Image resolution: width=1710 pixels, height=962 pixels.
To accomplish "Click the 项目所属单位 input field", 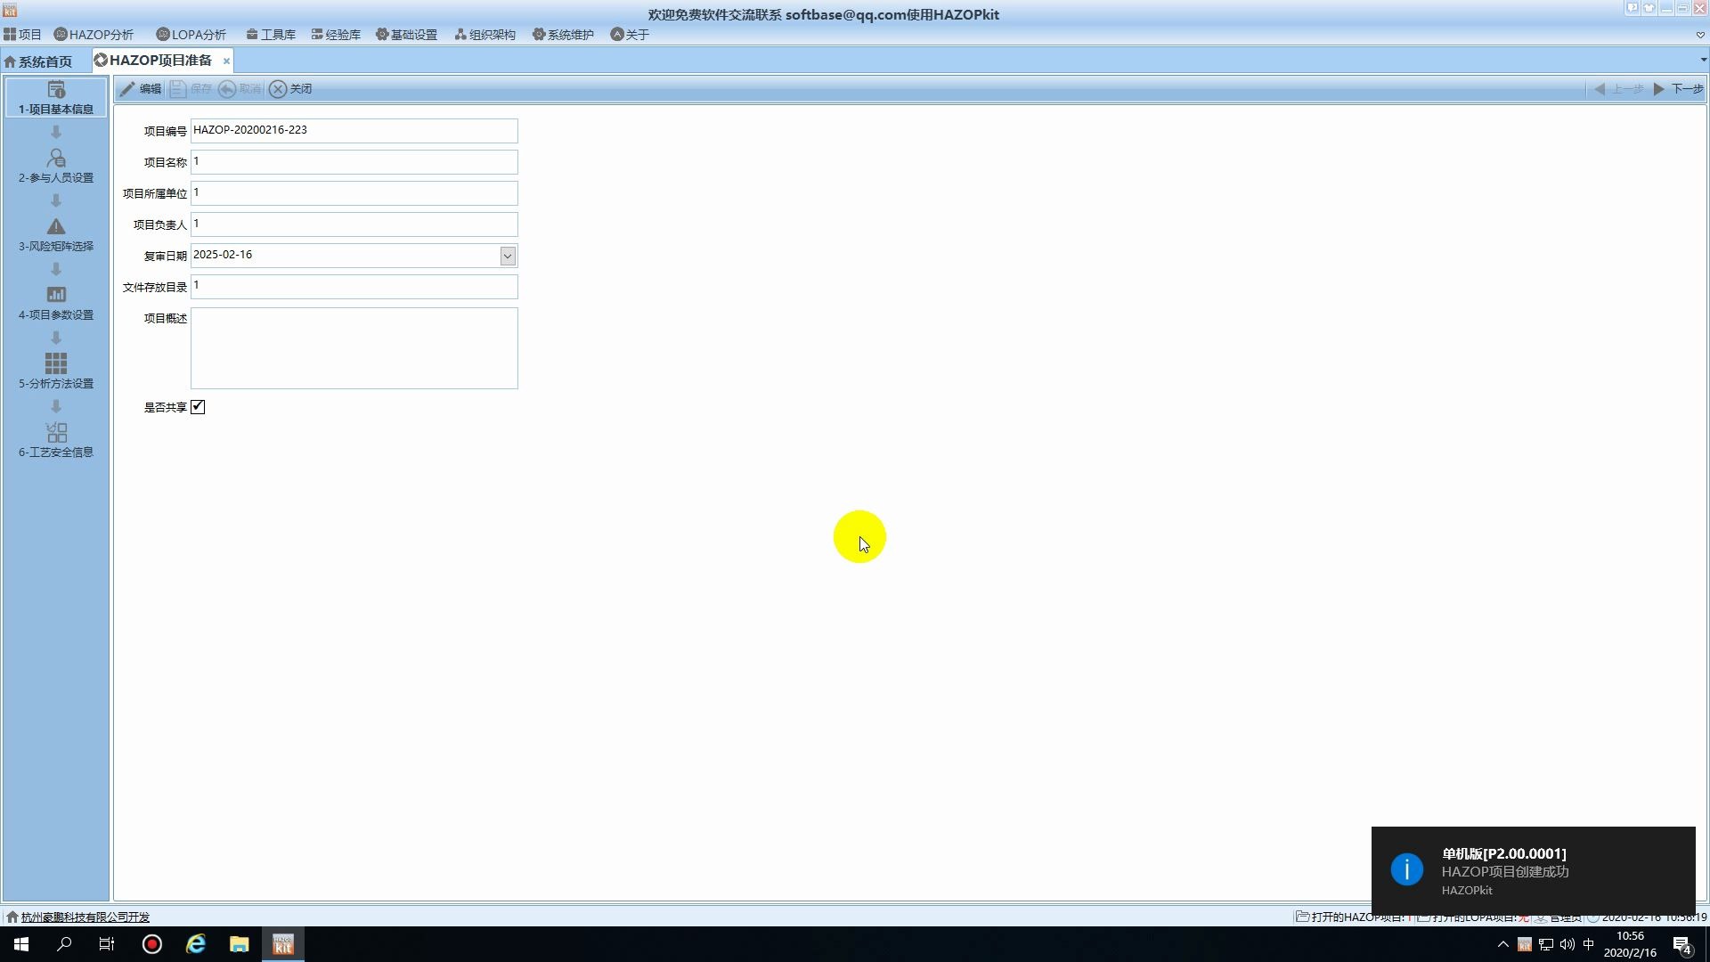I will pos(354,193).
